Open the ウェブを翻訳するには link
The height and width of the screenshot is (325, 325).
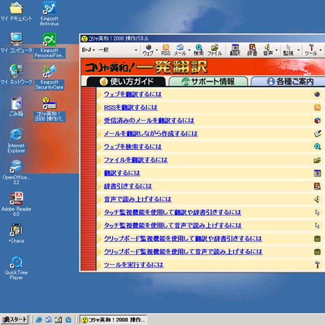pos(133,94)
